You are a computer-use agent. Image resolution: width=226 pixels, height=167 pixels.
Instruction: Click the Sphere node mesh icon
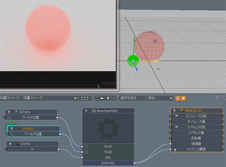tap(17, 111)
